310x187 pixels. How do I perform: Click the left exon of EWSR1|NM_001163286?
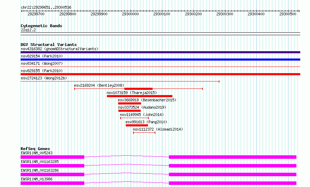click(x=52, y=174)
